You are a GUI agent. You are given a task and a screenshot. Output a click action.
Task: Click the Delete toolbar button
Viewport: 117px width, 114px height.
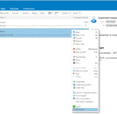[x=34, y=13]
